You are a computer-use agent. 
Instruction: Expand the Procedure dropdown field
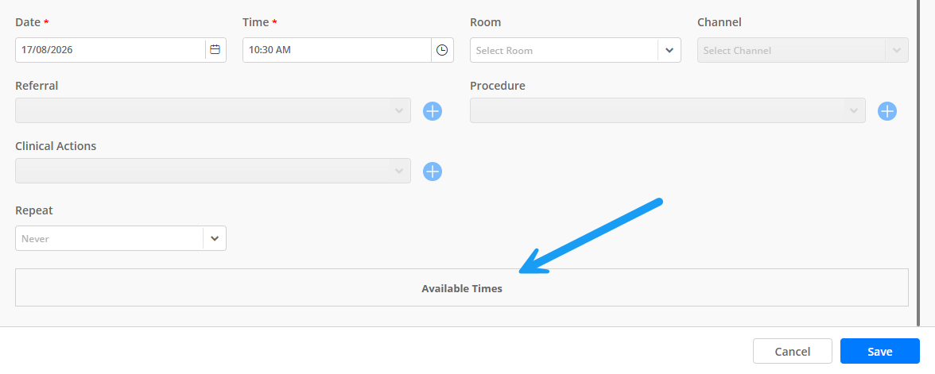667,111
